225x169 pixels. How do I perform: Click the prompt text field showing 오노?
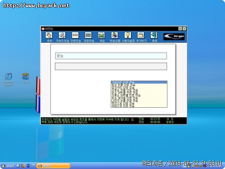click(x=111, y=56)
